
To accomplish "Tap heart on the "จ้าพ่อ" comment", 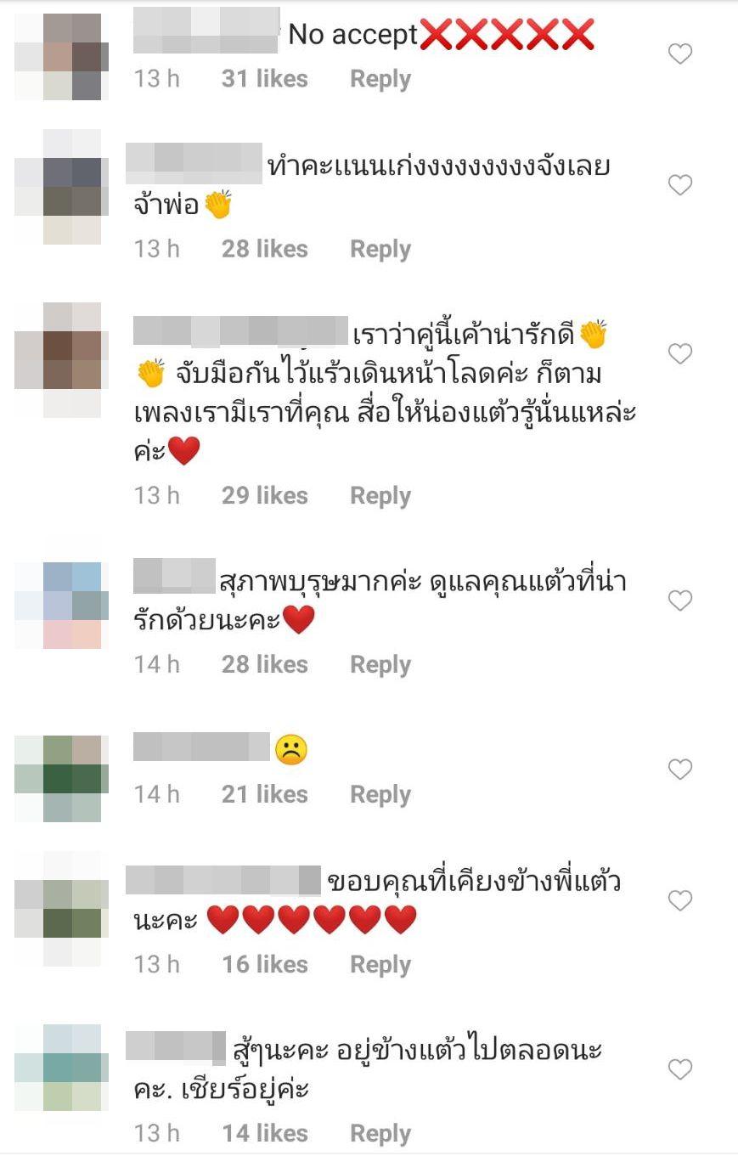I will pos(680,184).
